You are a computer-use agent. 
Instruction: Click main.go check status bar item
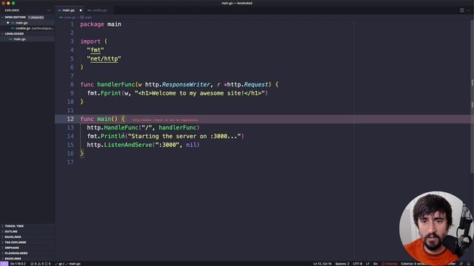point(73,264)
